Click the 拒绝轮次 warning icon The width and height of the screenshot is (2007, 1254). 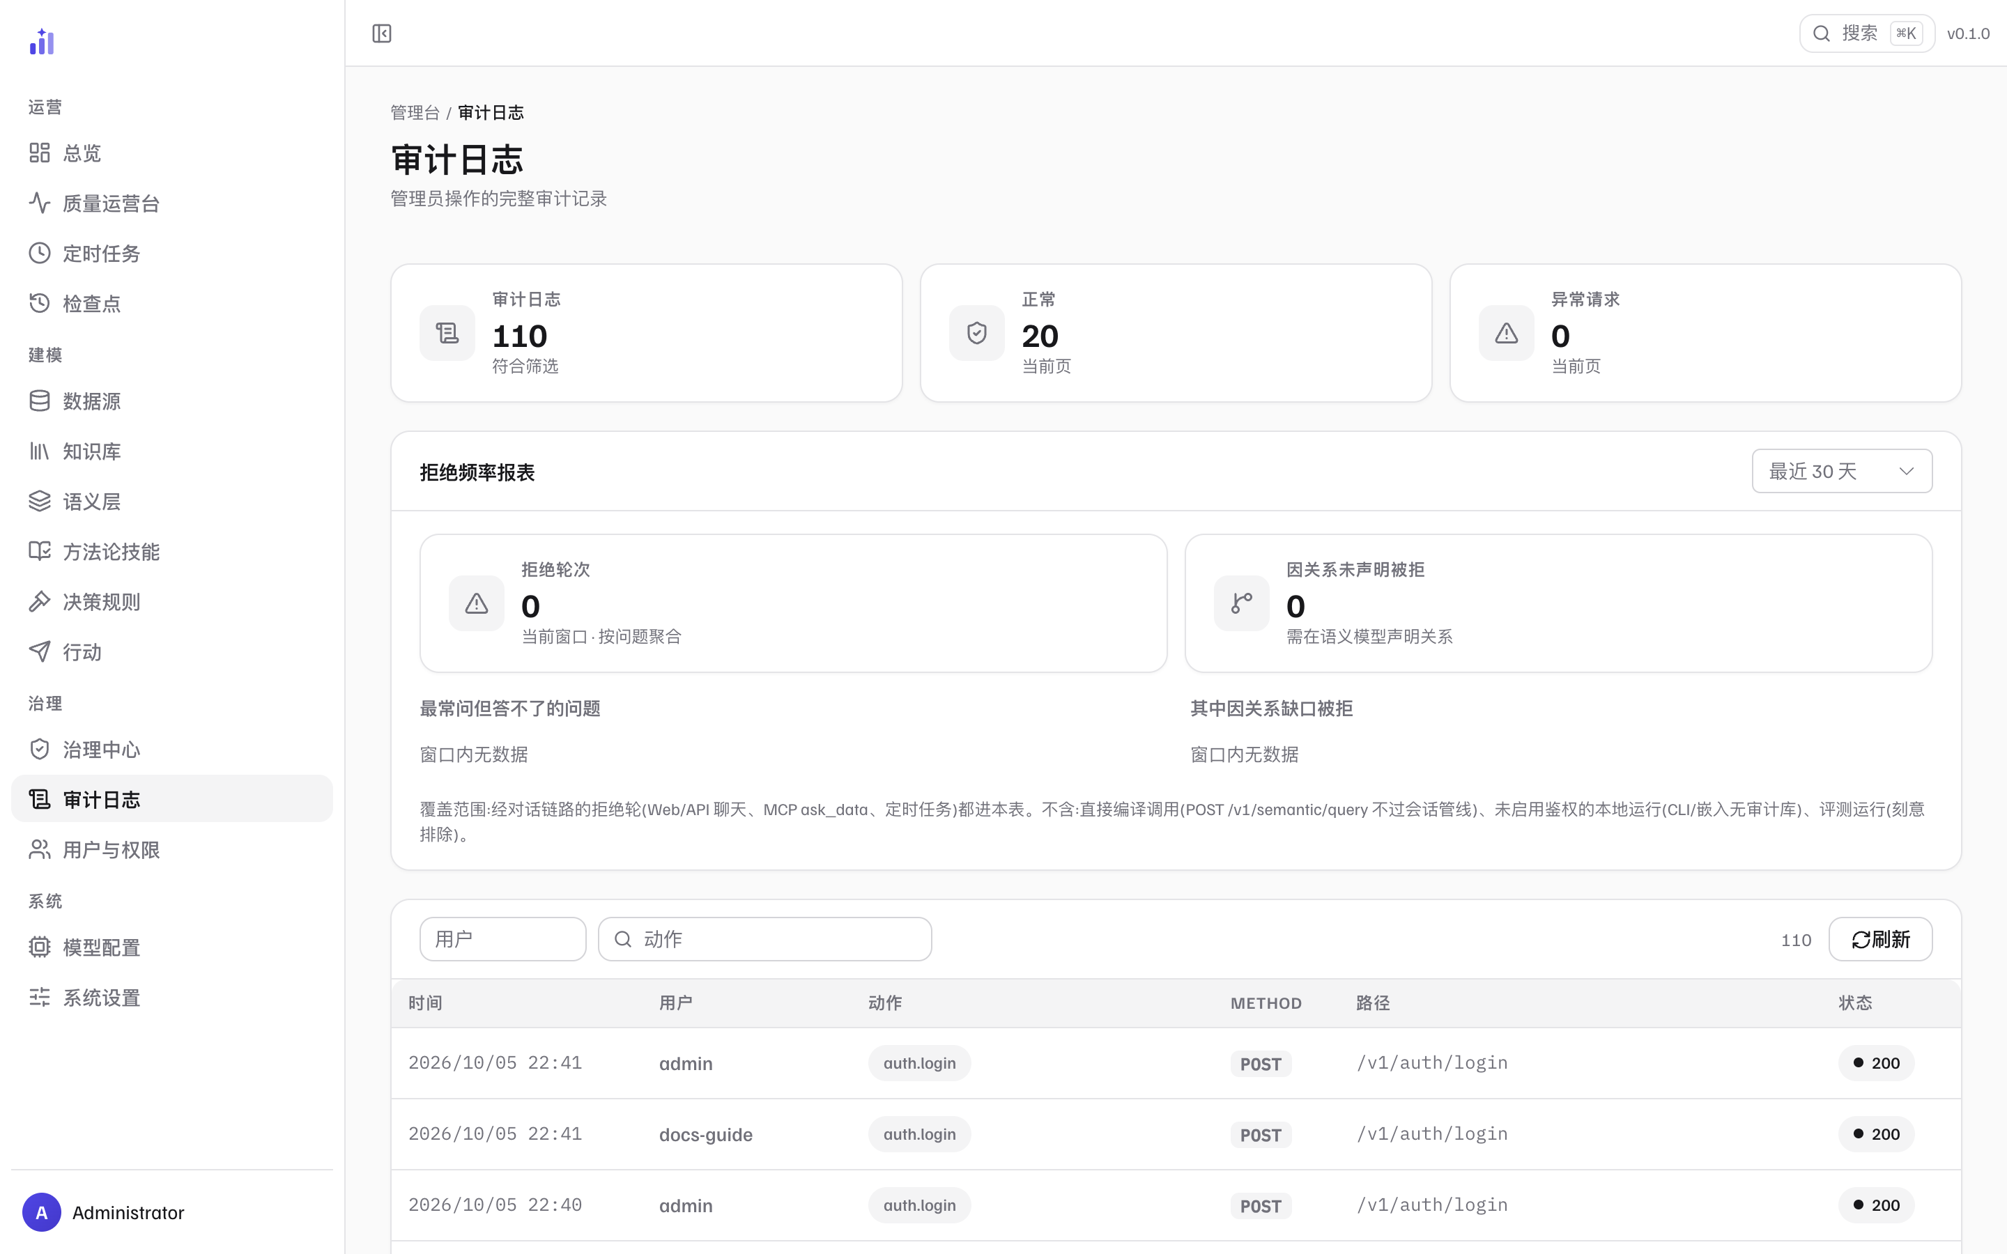coord(476,604)
